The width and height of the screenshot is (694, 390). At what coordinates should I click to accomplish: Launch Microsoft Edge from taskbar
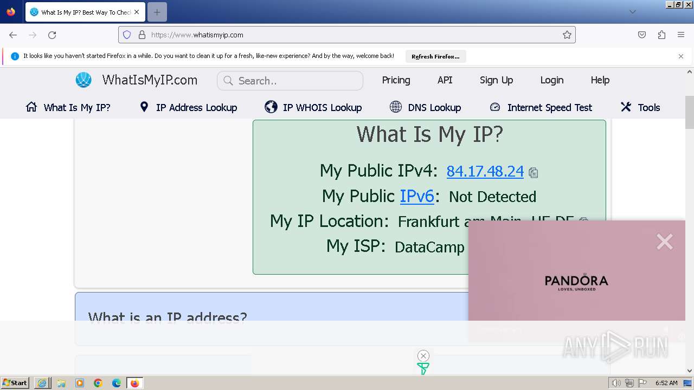pyautogui.click(x=117, y=383)
